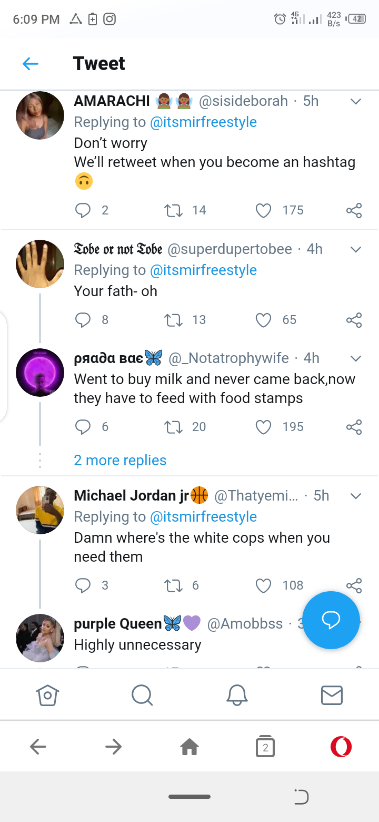Open the Search tab magnifier

coord(142,695)
